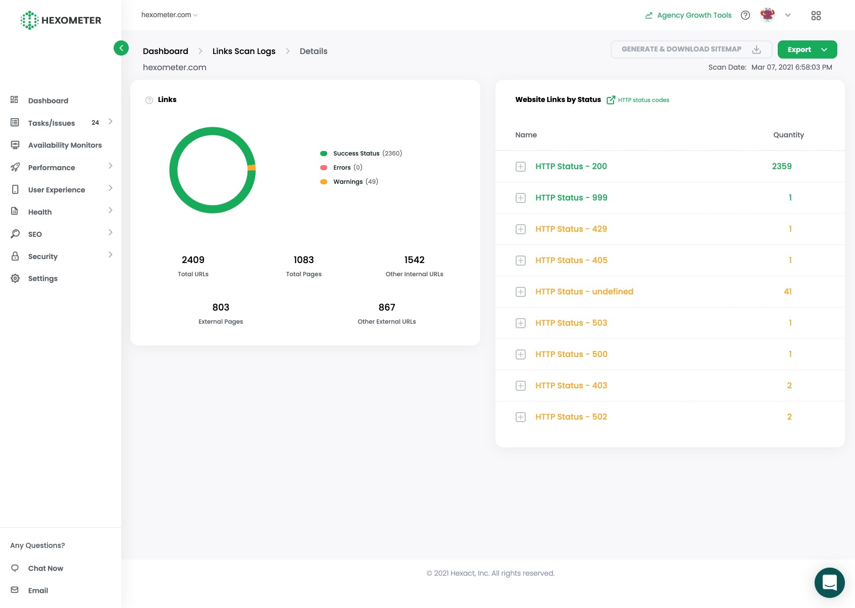This screenshot has height=608, width=855.
Task: Click the Security padlock icon
Action: pyautogui.click(x=15, y=256)
